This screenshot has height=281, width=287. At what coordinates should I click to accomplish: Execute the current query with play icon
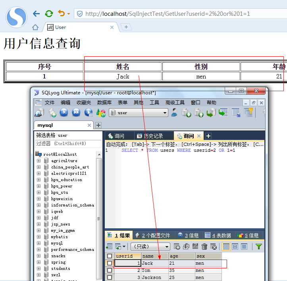64,113
